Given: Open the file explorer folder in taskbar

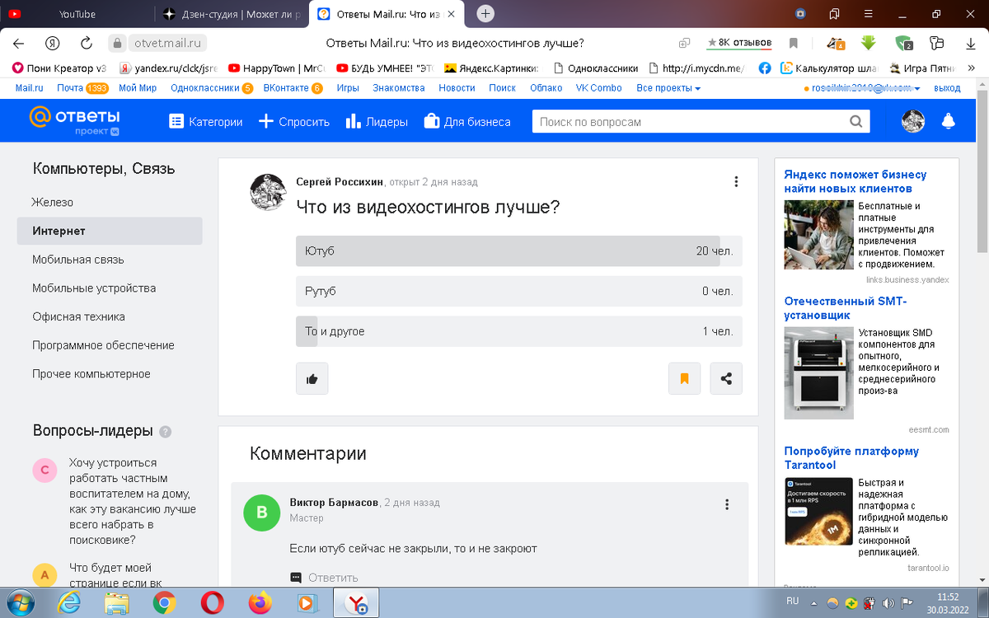Looking at the screenshot, I should [116, 603].
